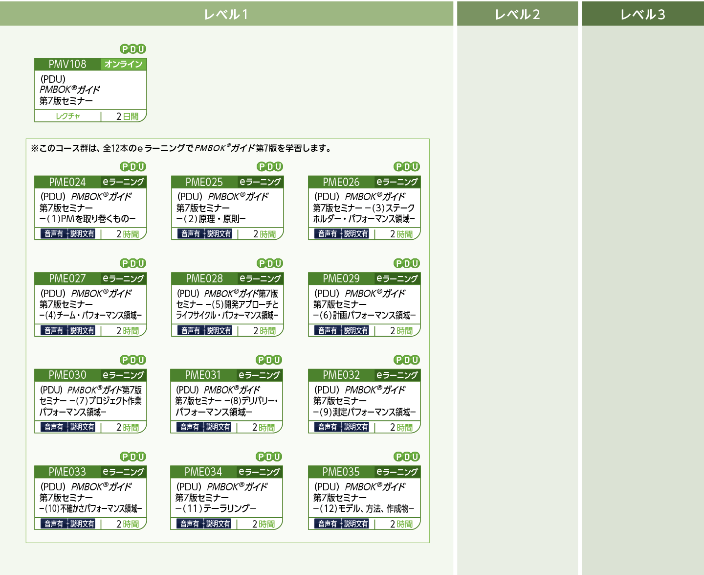Viewport: 704px width, 575px height.
Task: Open the PME034 course code
Action: coord(203,472)
